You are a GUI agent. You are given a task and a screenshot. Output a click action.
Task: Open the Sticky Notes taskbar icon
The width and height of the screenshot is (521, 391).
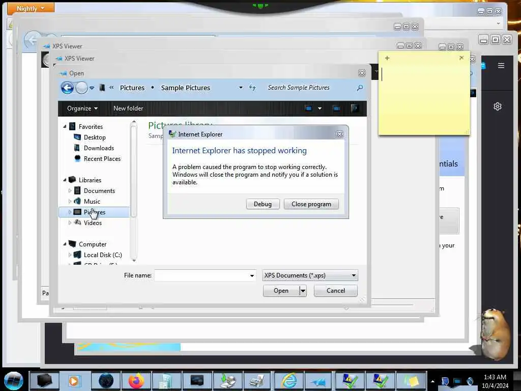pyautogui.click(x=411, y=381)
